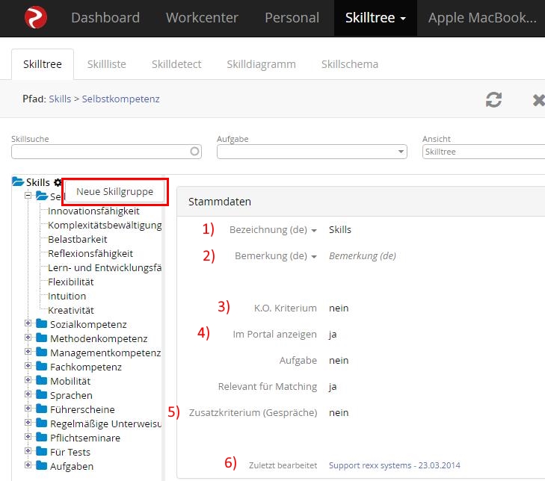Viewport: 545px width, 481px height.
Task: Expand the Sozialkompetenz node
Action: (28, 323)
